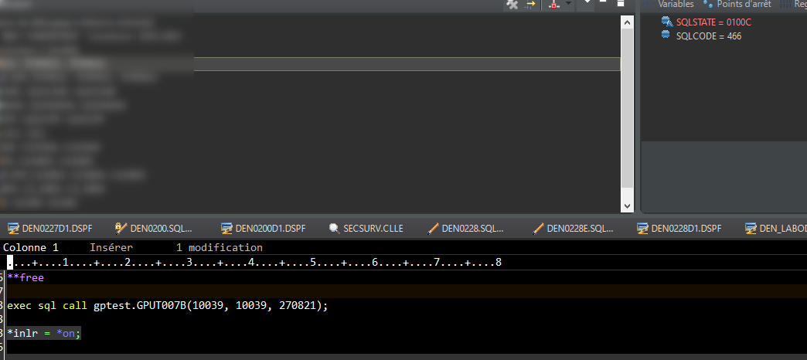
Task: Click the SQLCODE variable icon
Action: tap(666, 36)
